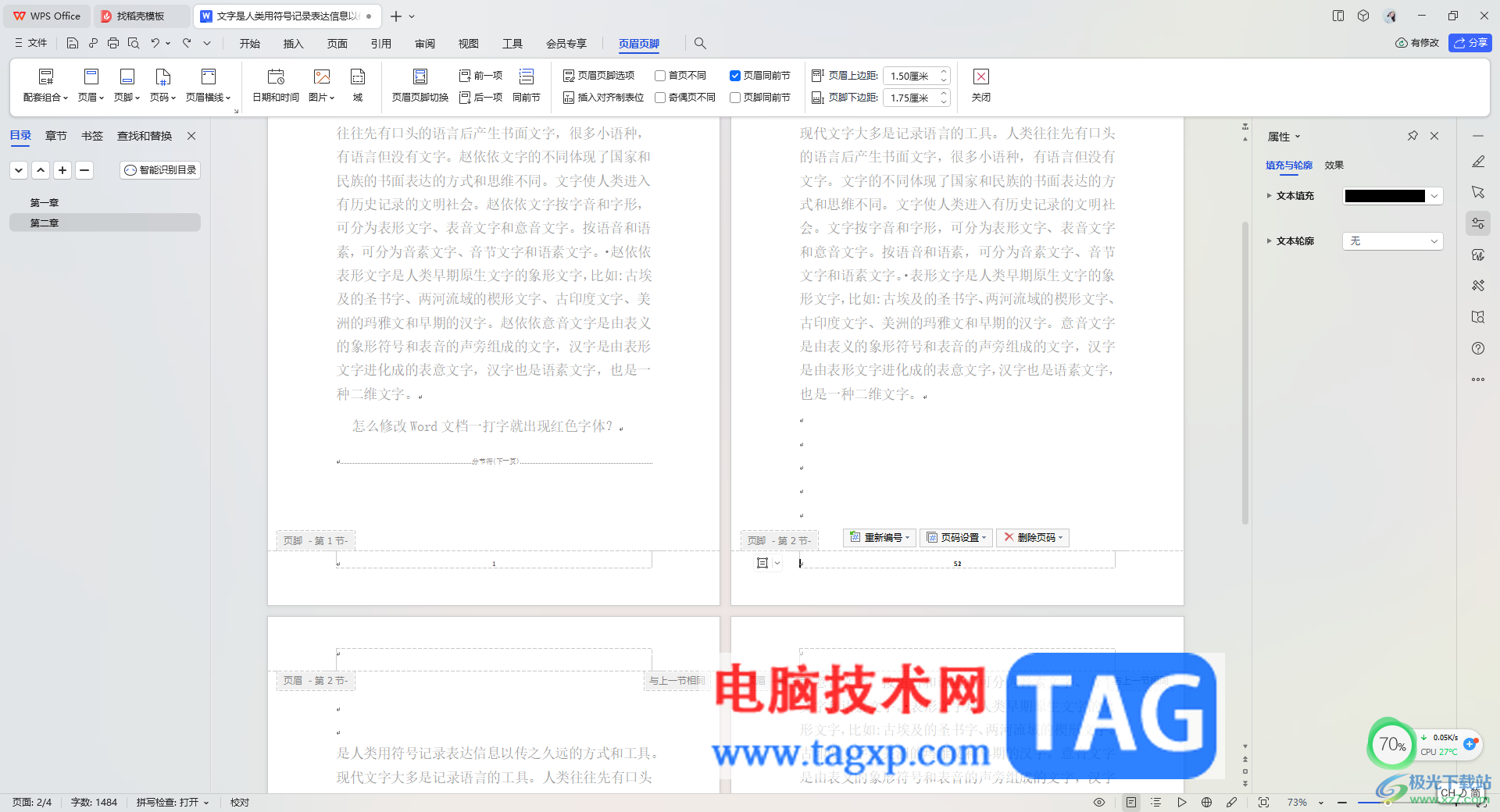Insert Date and Time (日期和时间)
Screen dimensions: 1500x812
pos(276,86)
